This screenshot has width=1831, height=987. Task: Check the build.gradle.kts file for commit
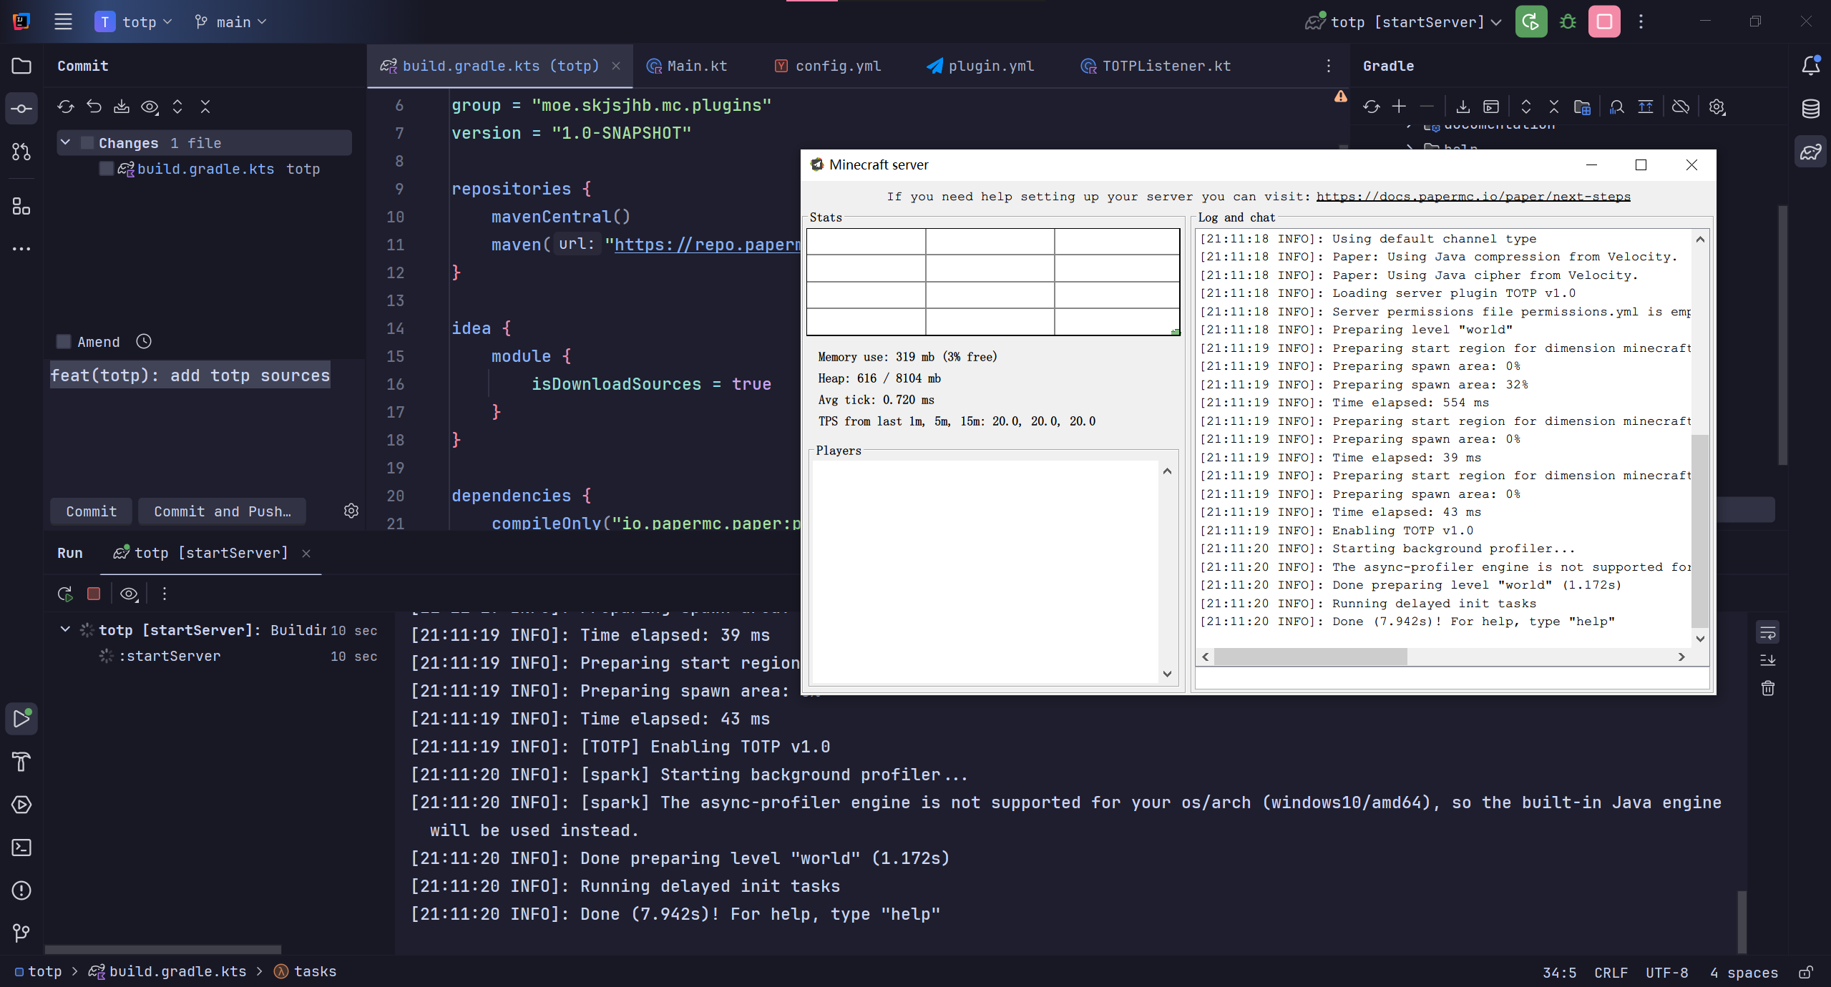[106, 168]
